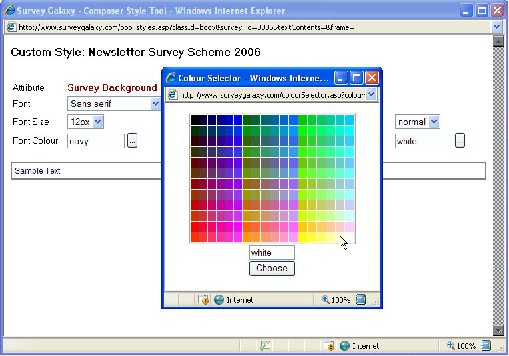Open the Font dropdown showing Sans-serif

coord(114,104)
